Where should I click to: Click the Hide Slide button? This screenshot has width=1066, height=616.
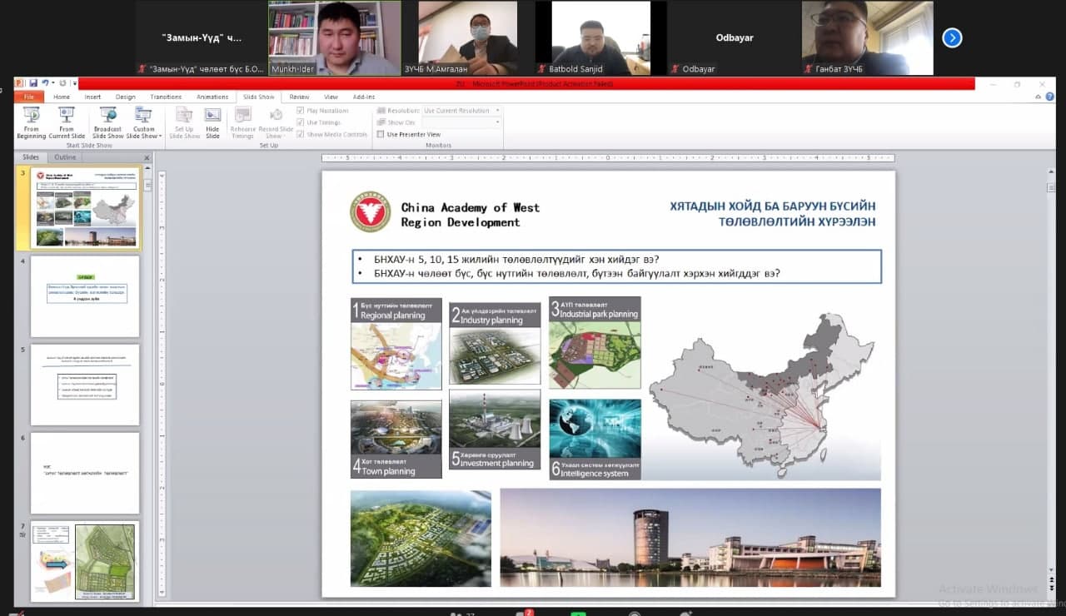click(212, 122)
